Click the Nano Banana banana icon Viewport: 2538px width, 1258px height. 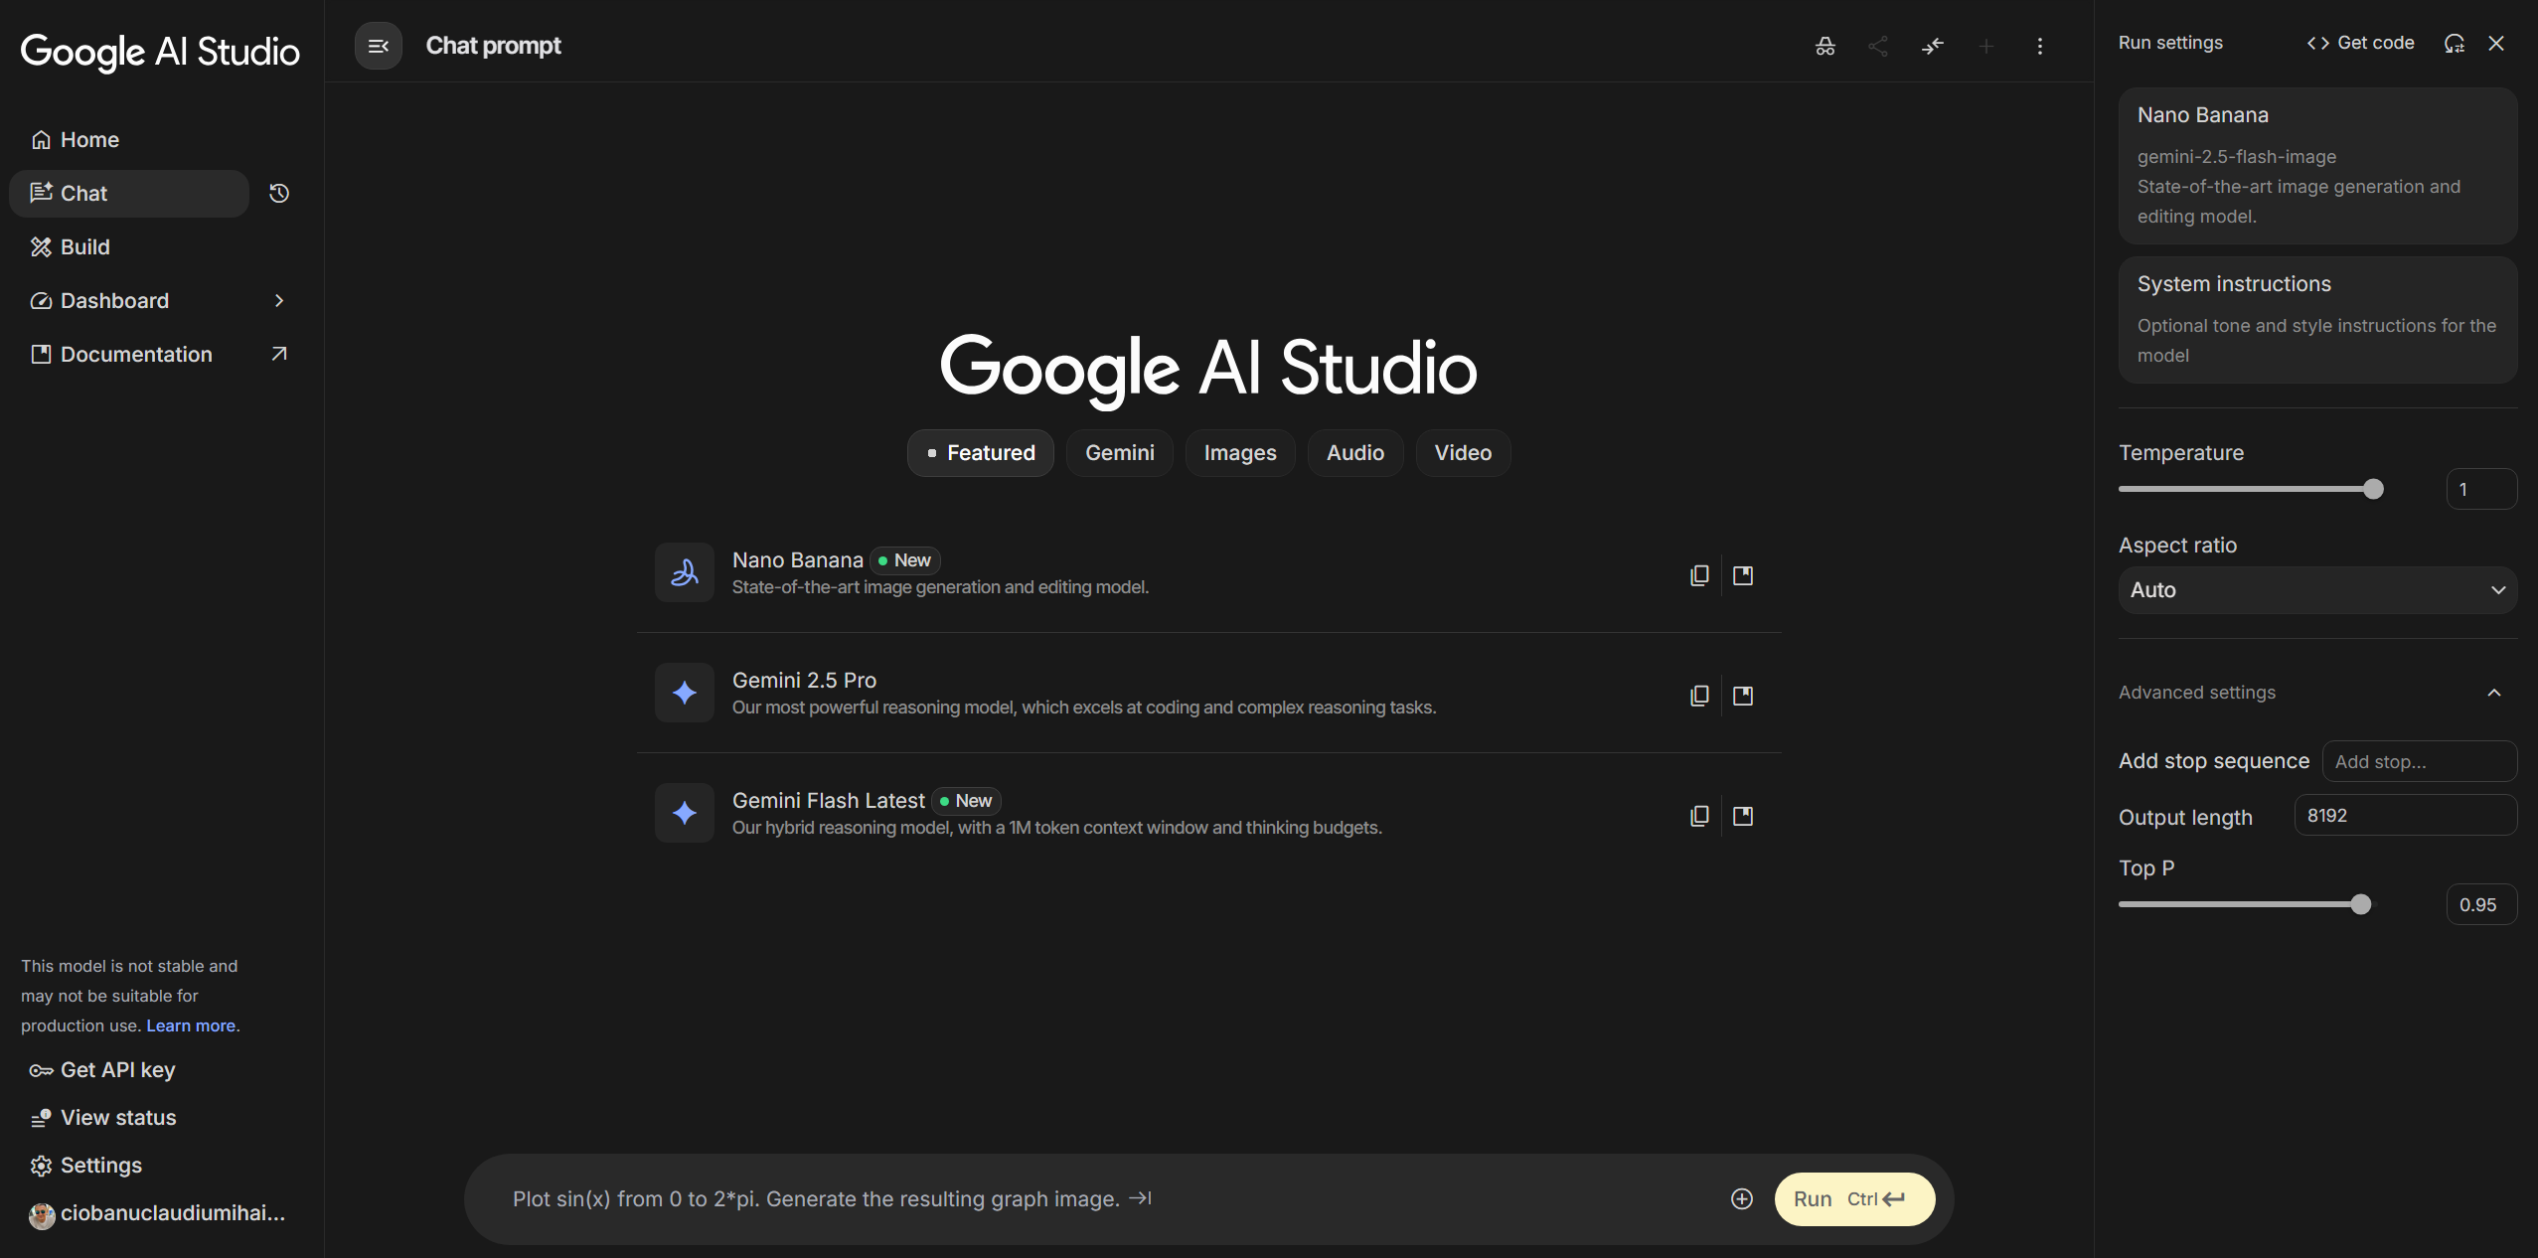tap(685, 572)
